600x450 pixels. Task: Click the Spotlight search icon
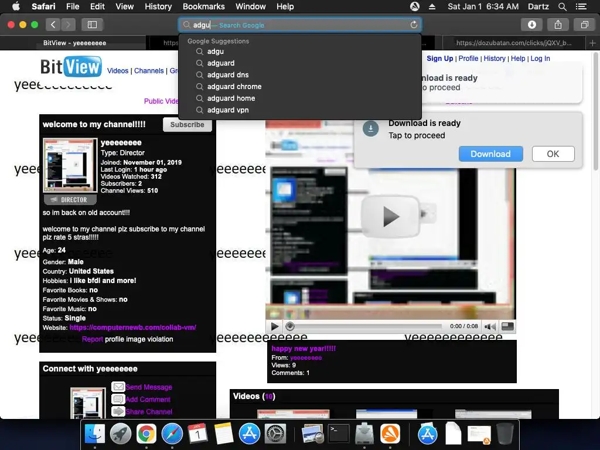[x=562, y=6]
